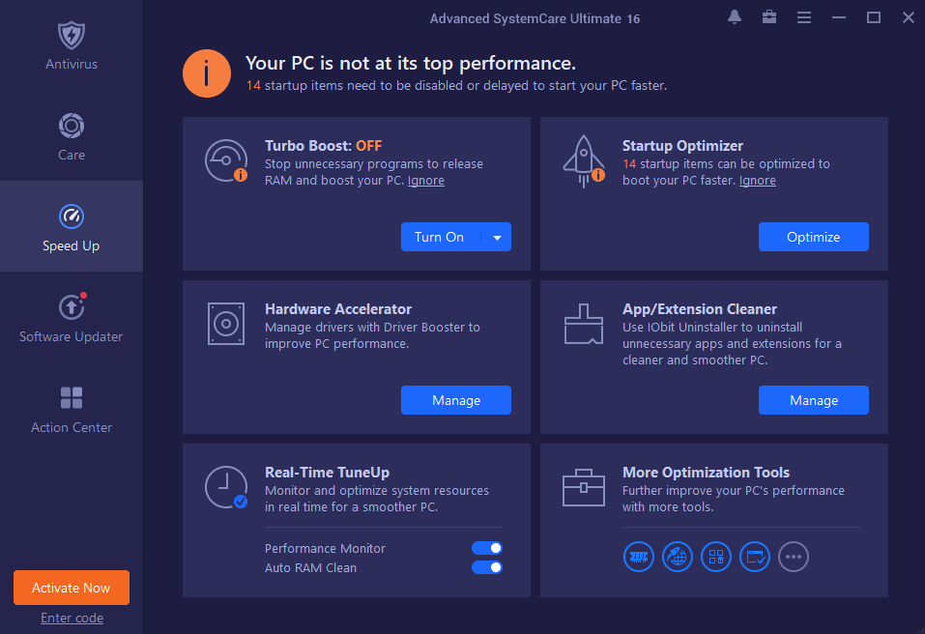
Task: Click the 'App/Extension Cleaner' heading
Action: 700,309
